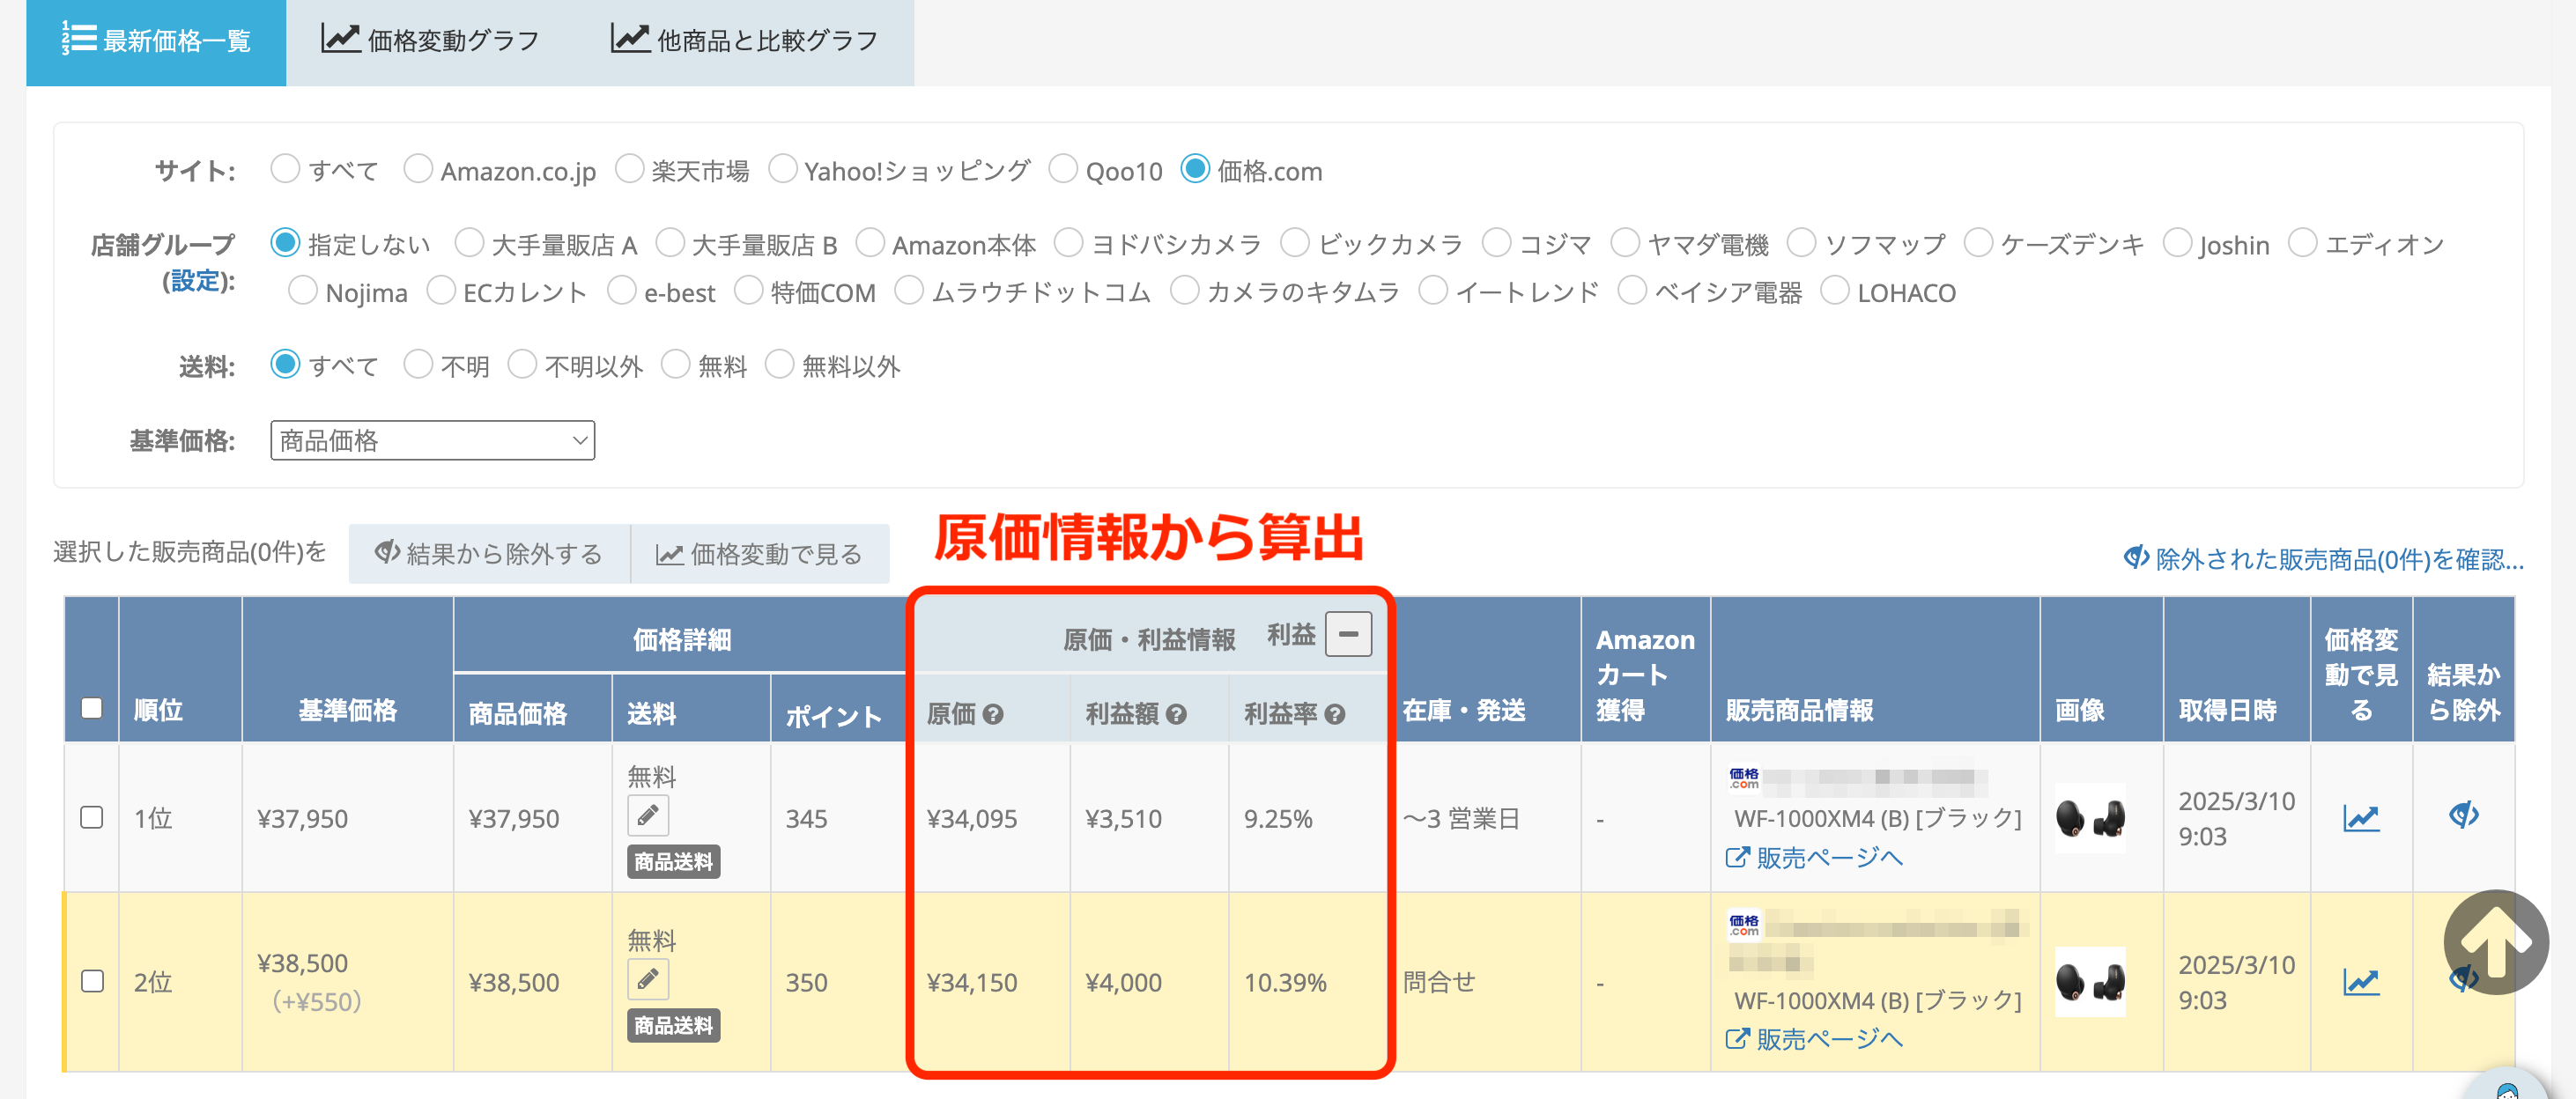Viewport: 2576px width, 1099px height.
Task: Exclude 1位 row via eye-slash icon
Action: click(2463, 815)
